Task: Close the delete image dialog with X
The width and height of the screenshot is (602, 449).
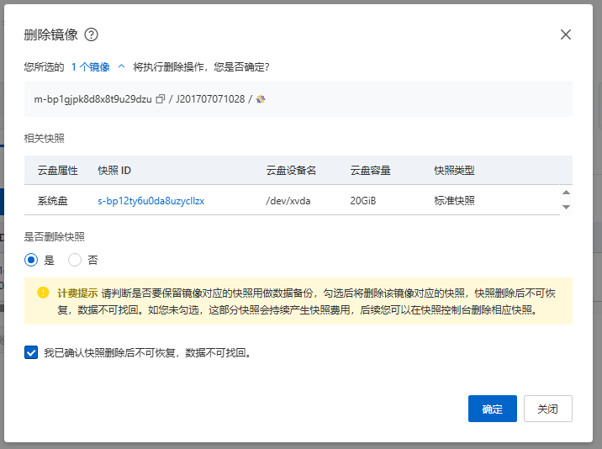Action: [565, 34]
